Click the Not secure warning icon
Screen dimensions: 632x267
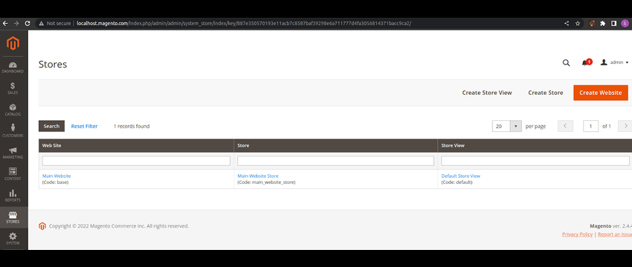[41, 23]
